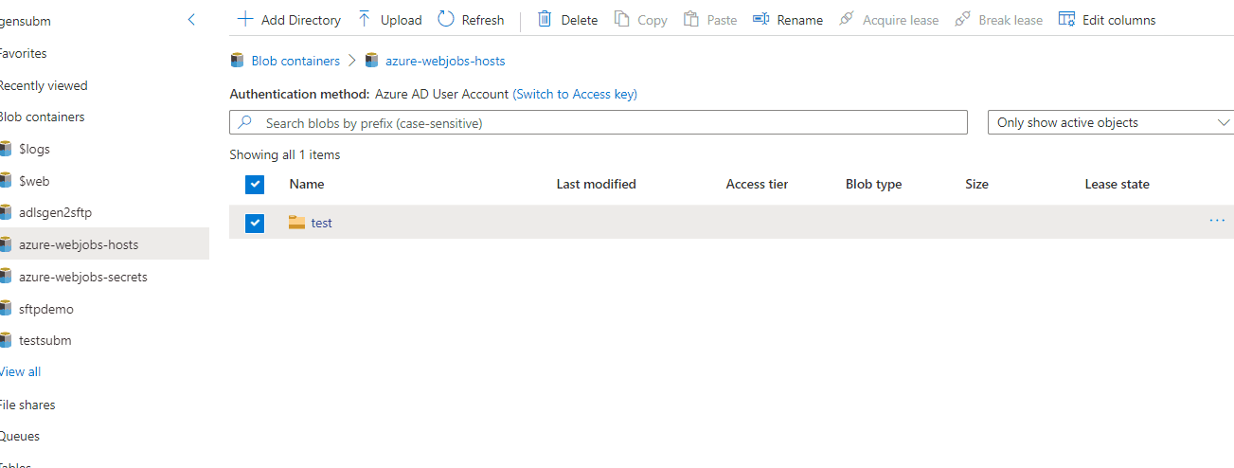Viewport: 1234px width, 468px height.
Task: Click the Rename icon in toolbar
Action: tap(760, 19)
